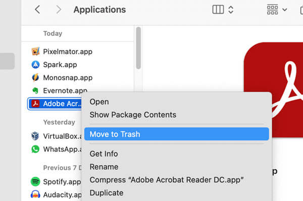
Task: Select VirtualBox app row
Action: click(x=57, y=136)
